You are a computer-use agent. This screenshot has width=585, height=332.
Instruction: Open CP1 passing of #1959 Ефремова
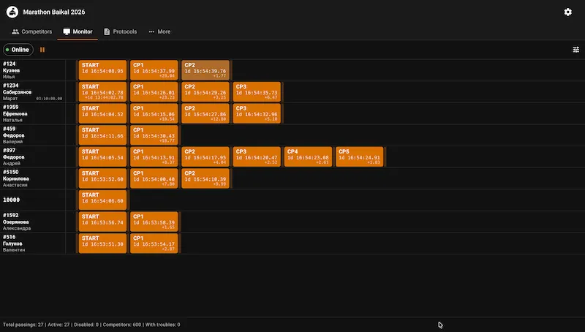coord(154,113)
